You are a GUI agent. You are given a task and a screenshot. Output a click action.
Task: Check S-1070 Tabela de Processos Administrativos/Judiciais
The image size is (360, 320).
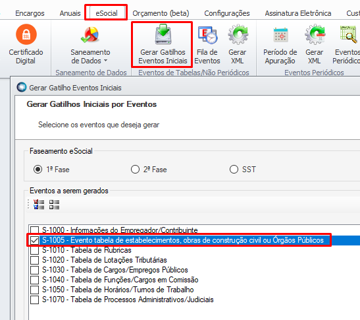point(35,300)
